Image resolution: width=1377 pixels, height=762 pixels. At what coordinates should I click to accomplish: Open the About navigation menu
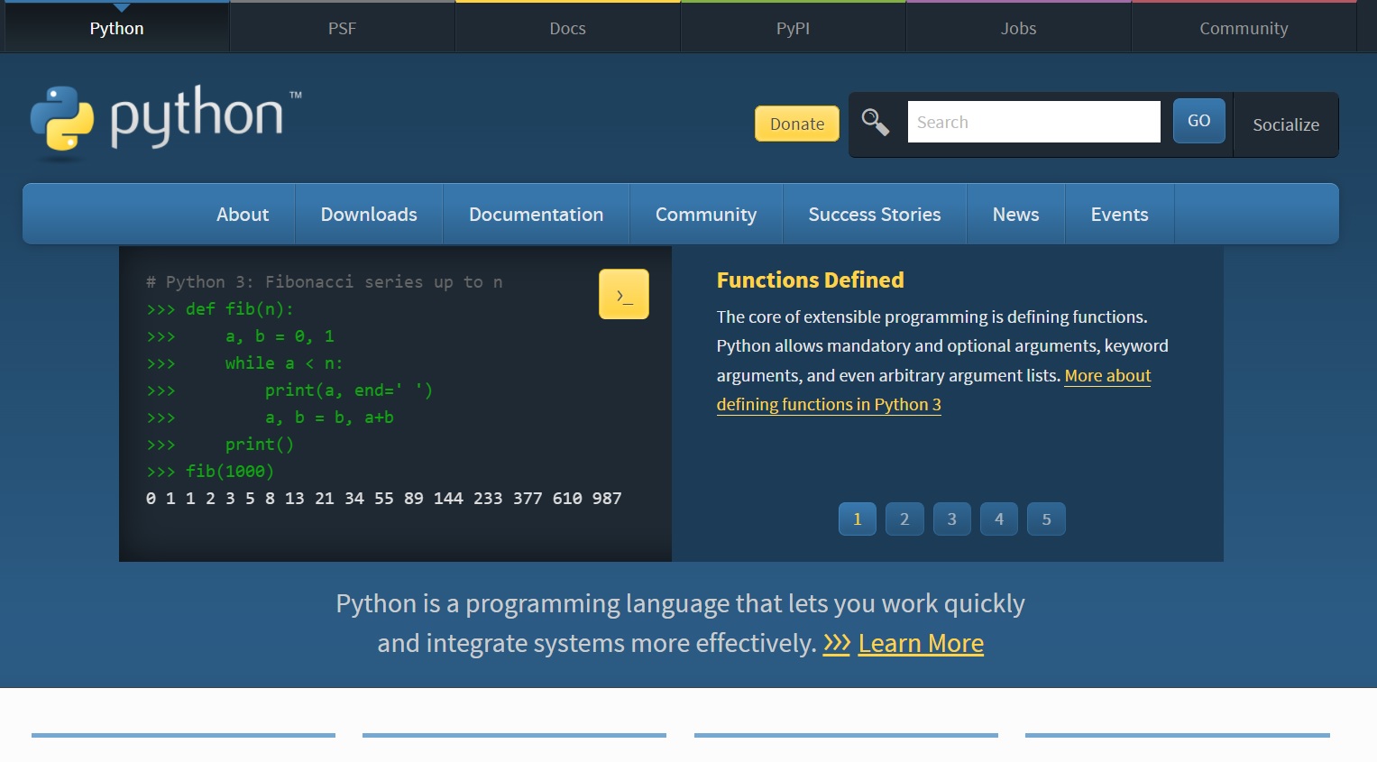click(x=243, y=214)
